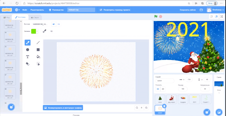Click the Направление direction field
Viewport: 226px width, 116px height.
(x=205, y=89)
